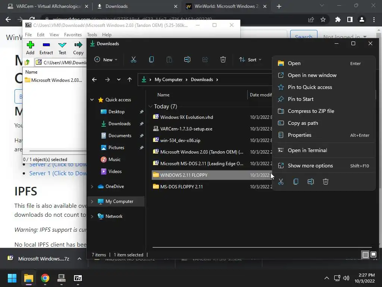
Task: Collapse the Quick access tree section
Action: click(x=92, y=99)
